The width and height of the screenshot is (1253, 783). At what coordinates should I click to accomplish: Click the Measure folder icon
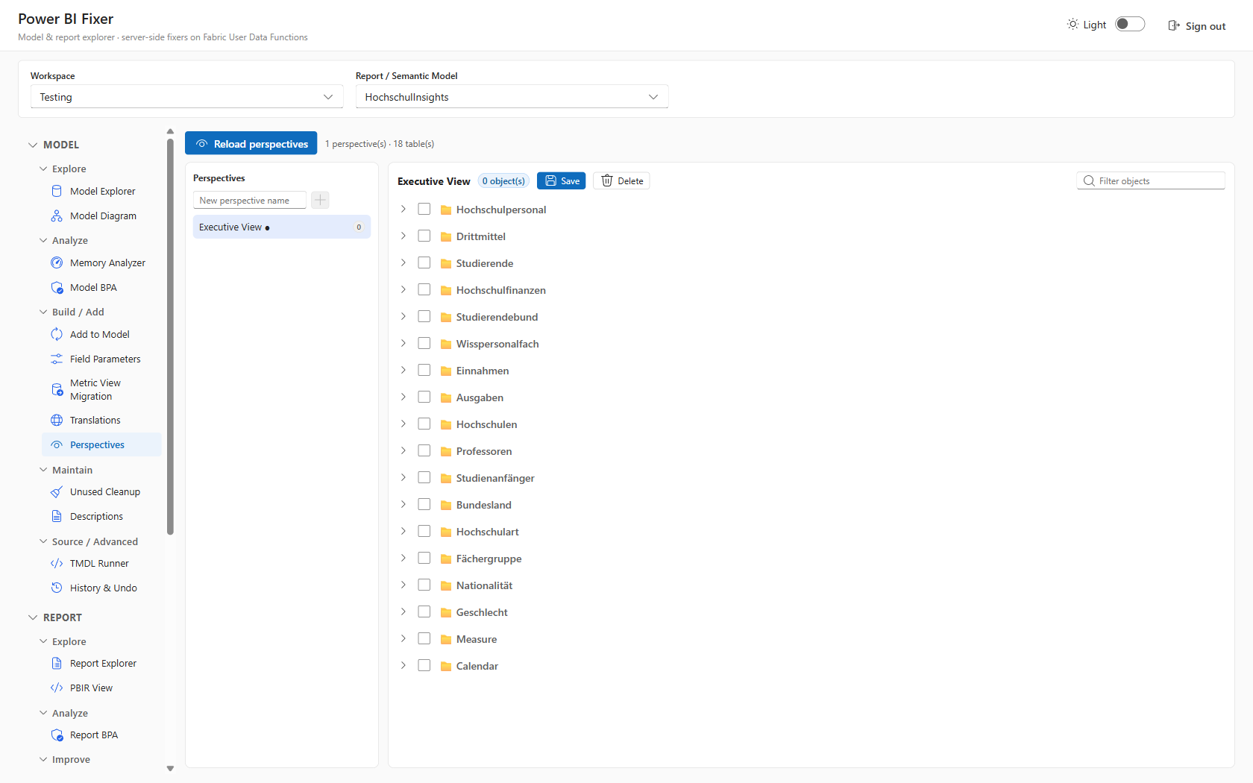click(446, 640)
